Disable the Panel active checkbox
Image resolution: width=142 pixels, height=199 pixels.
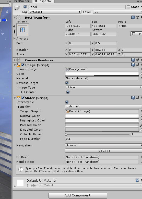pos(25,7)
